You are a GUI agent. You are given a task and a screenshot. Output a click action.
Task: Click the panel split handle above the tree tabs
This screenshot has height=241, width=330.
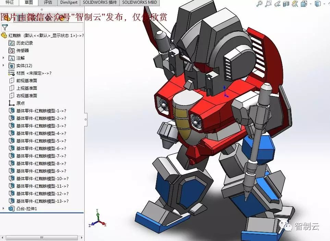click(x=42, y=10)
